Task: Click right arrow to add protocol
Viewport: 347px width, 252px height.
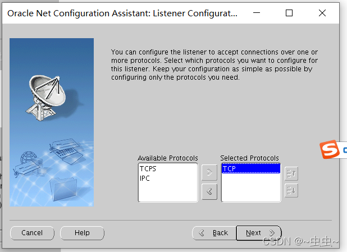Action: click(x=209, y=172)
